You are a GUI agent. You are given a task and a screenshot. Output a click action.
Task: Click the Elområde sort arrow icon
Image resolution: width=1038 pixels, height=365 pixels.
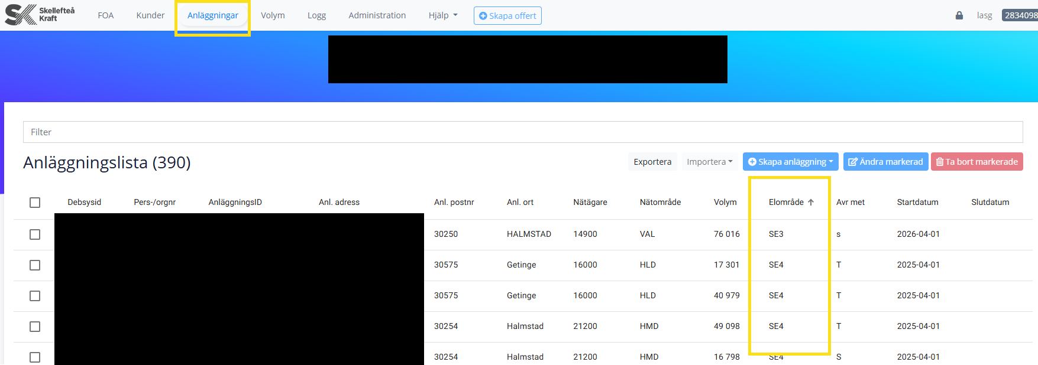(811, 203)
